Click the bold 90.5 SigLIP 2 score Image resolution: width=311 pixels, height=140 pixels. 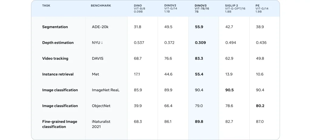pos(230,90)
